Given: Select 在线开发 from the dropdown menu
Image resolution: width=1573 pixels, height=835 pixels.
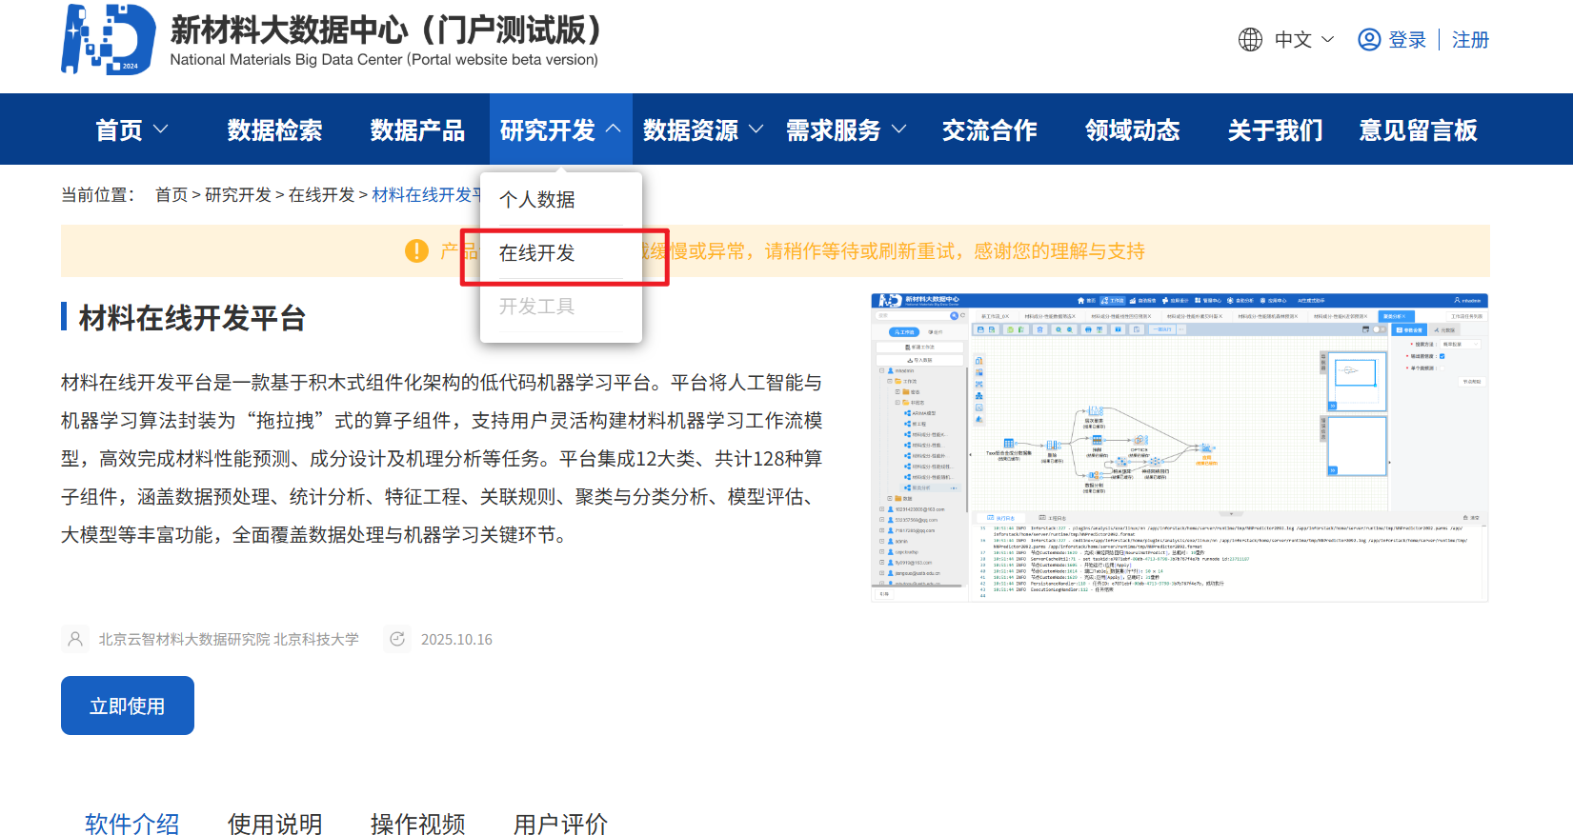Looking at the screenshot, I should (x=537, y=253).
